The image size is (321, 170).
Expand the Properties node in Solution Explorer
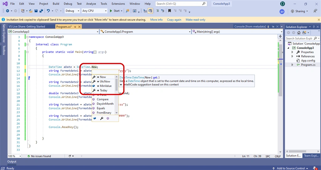292,52
